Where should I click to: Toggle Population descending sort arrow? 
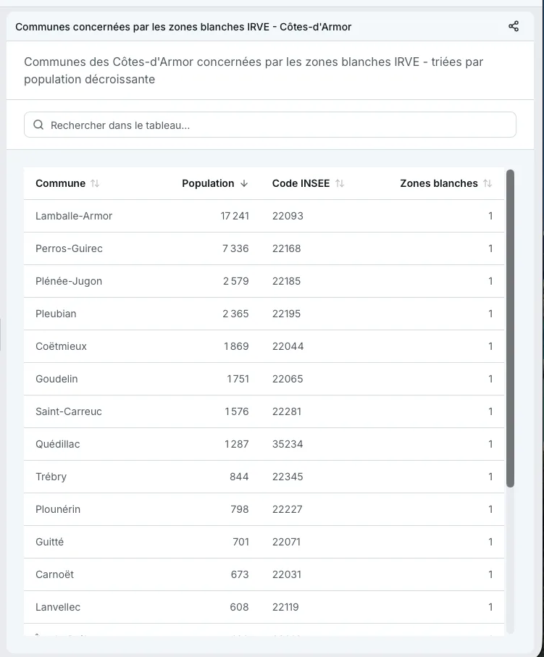(x=244, y=183)
